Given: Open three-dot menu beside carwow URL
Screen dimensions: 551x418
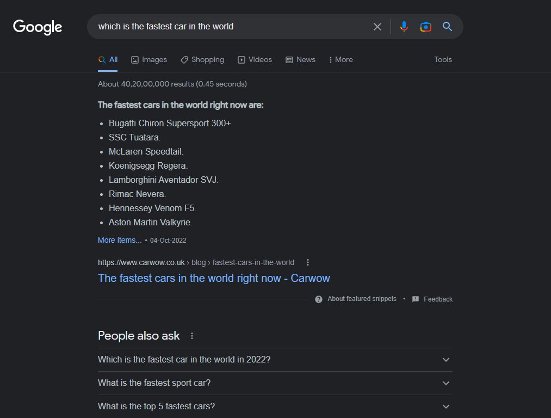Looking at the screenshot, I should tap(308, 262).
